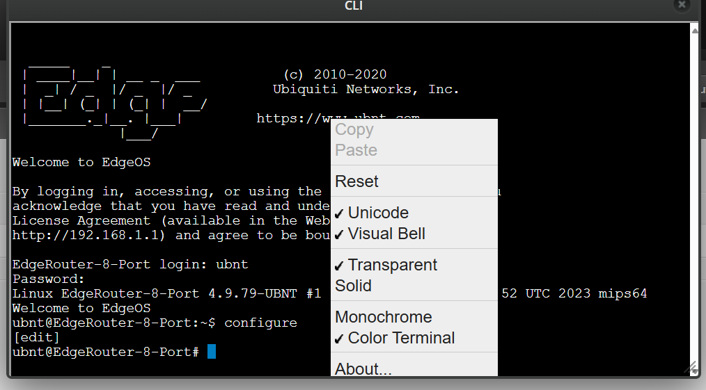Click the '[edit]' line in terminal
706x390 pixels.
pos(36,337)
